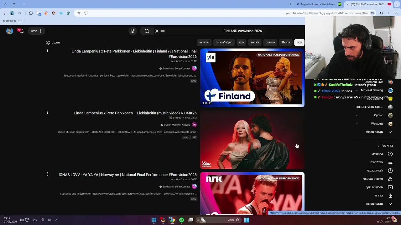This screenshot has height=225, width=401.
Task: Open Liekinheitin UMK26 music video thumbnail
Action: tap(252, 140)
